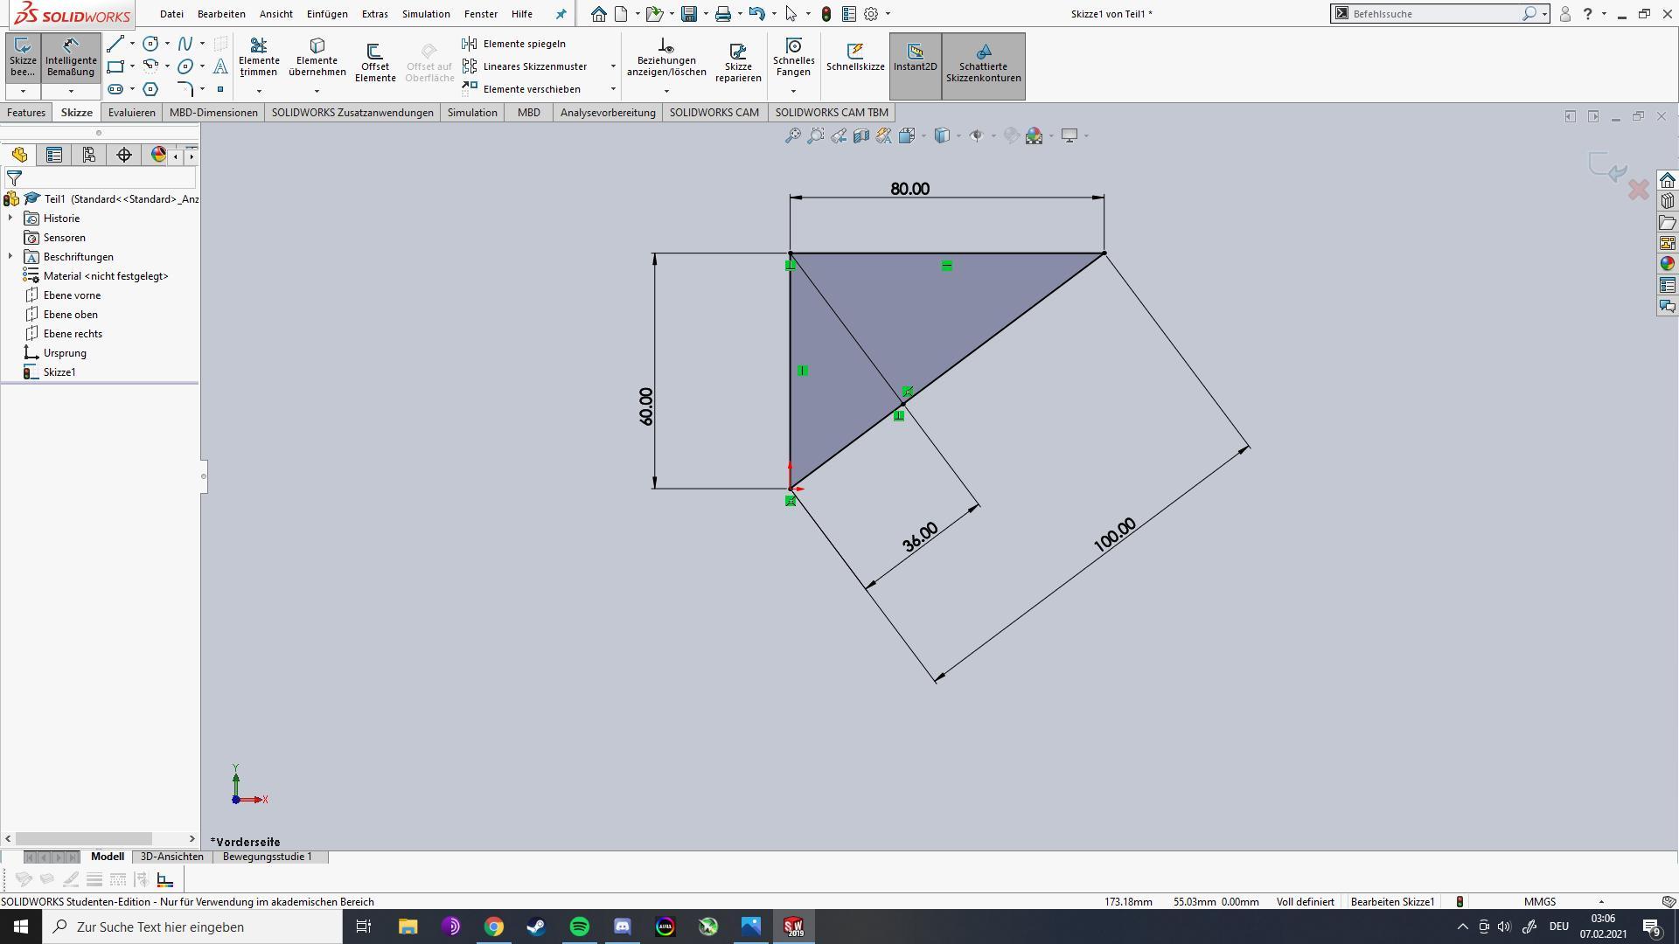This screenshot has height=944, width=1679.
Task: Expand the Historie tree node
Action: coord(10,219)
